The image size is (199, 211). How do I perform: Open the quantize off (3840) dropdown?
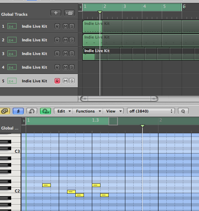click(151, 111)
